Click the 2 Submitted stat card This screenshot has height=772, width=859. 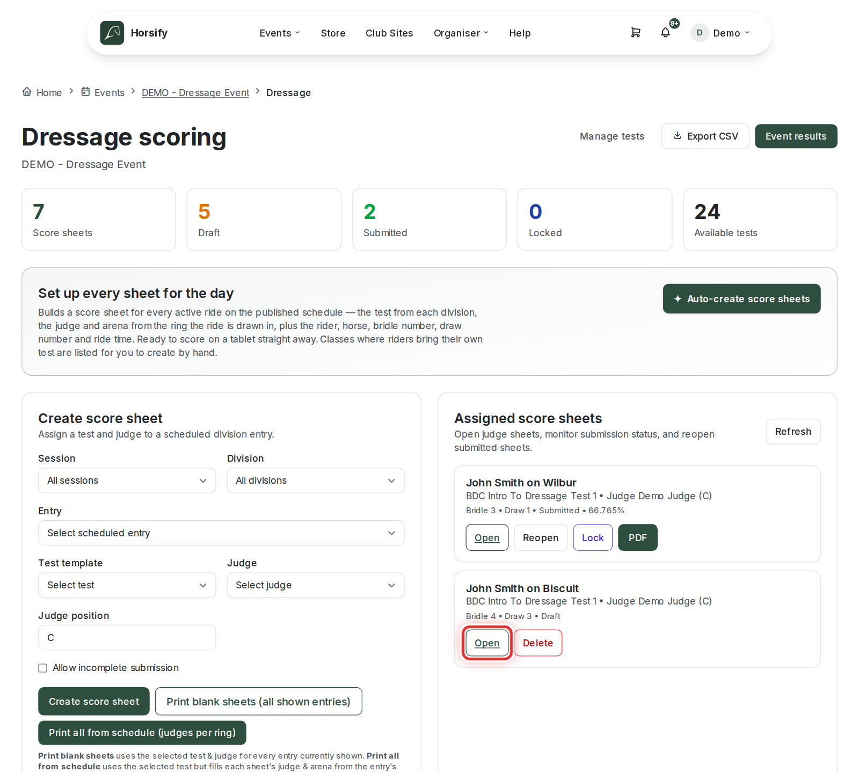429,220
